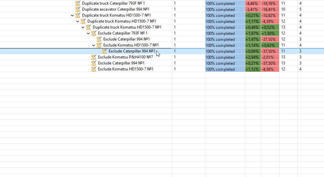Click the +0,99% cell

[253, 51]
